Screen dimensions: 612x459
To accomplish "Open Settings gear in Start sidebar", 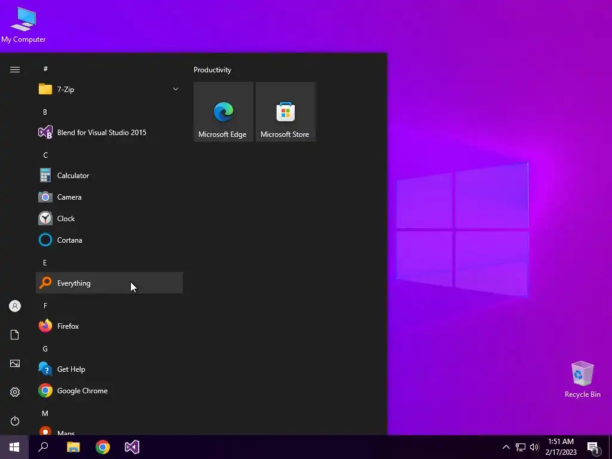I will click(x=15, y=392).
